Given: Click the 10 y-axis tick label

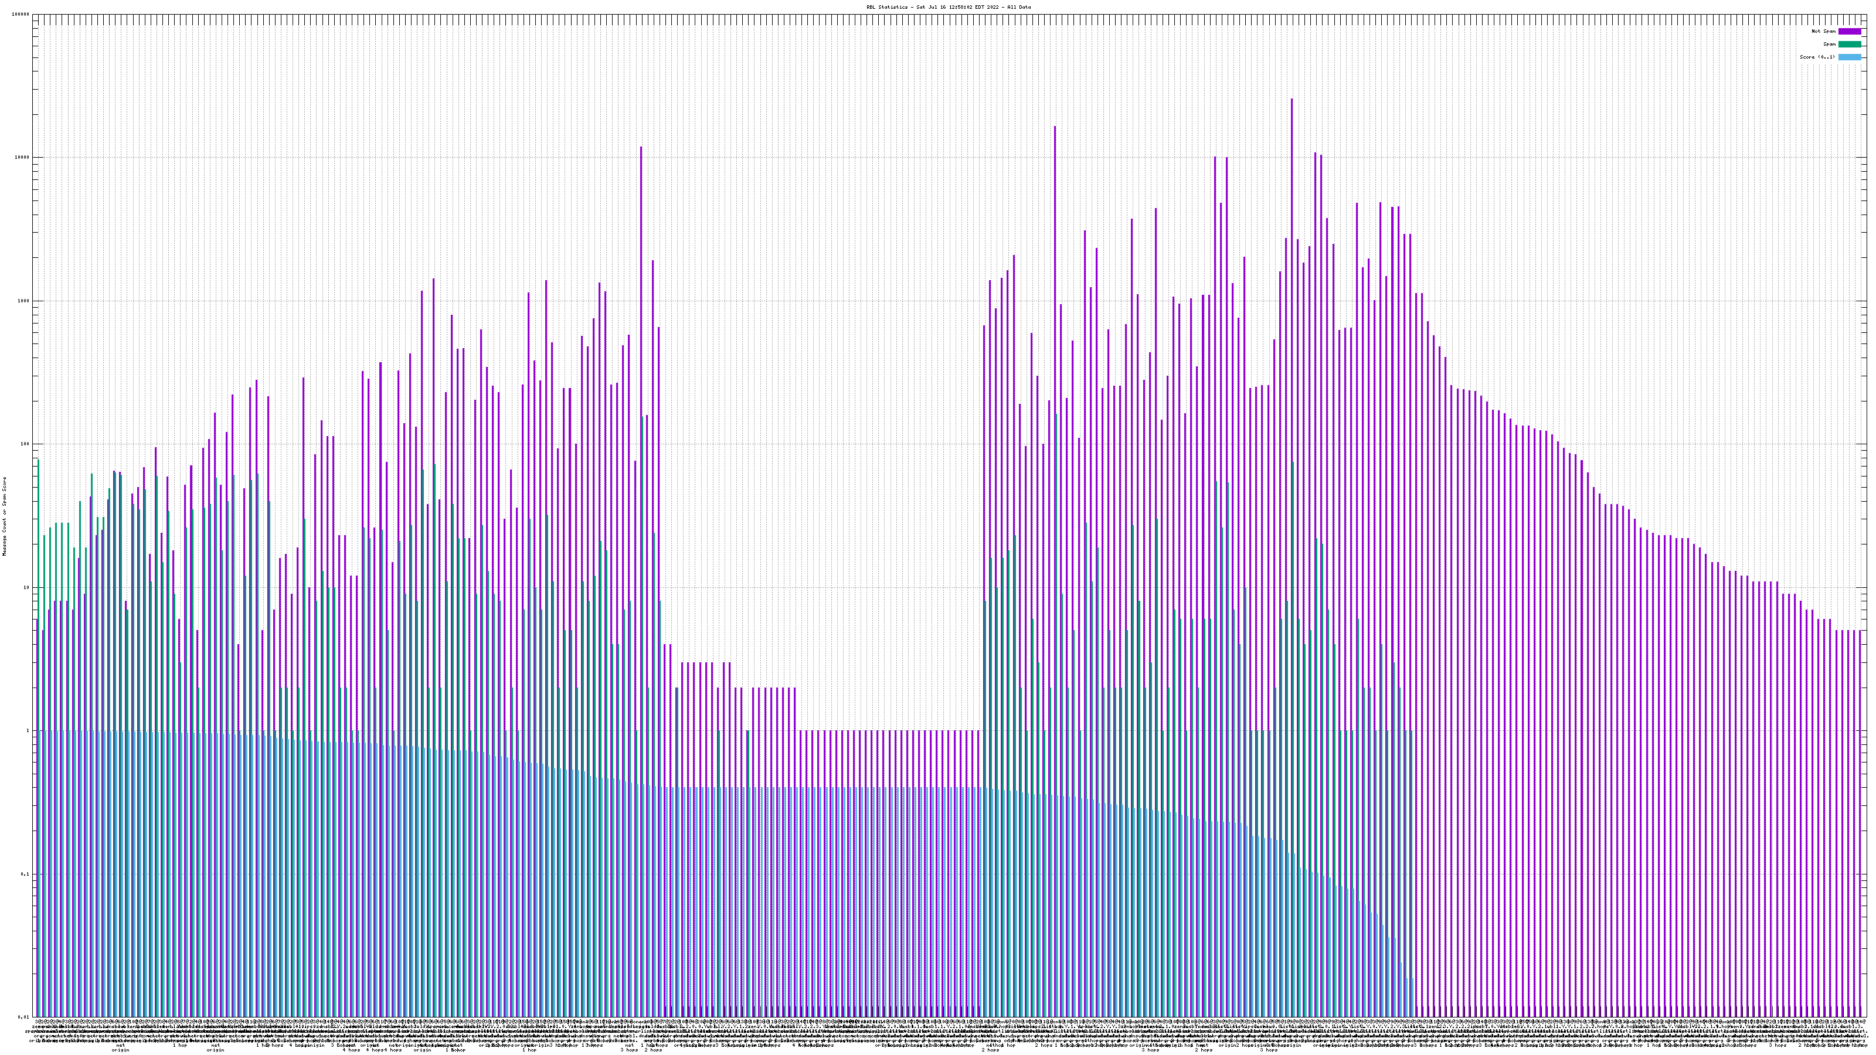Looking at the screenshot, I should (x=27, y=587).
